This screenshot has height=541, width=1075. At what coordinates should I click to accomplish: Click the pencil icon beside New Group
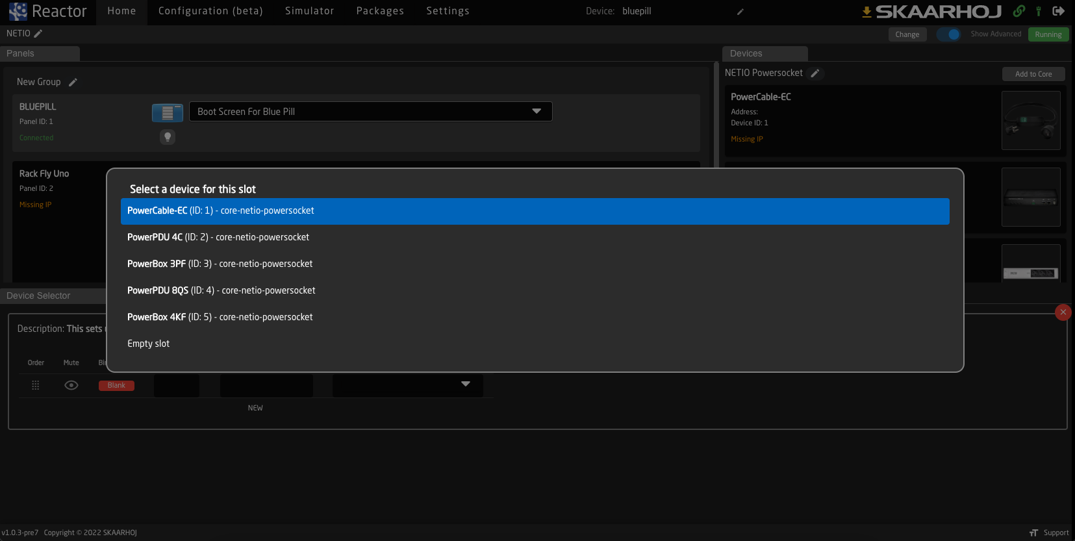(73, 82)
